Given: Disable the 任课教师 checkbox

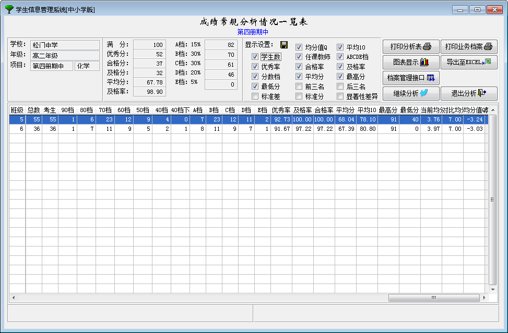Looking at the screenshot, I should 299,57.
